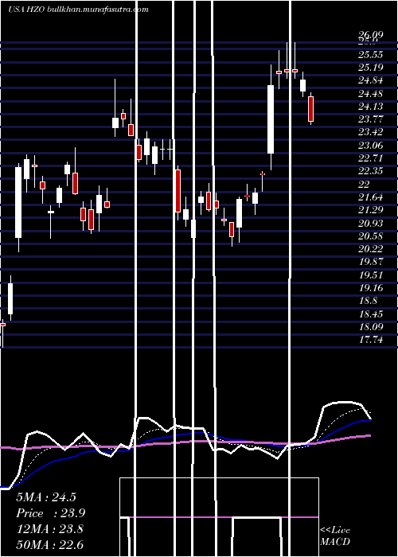
Task: Select the tall white candlestick rising to 24.84
Action: (x=271, y=119)
